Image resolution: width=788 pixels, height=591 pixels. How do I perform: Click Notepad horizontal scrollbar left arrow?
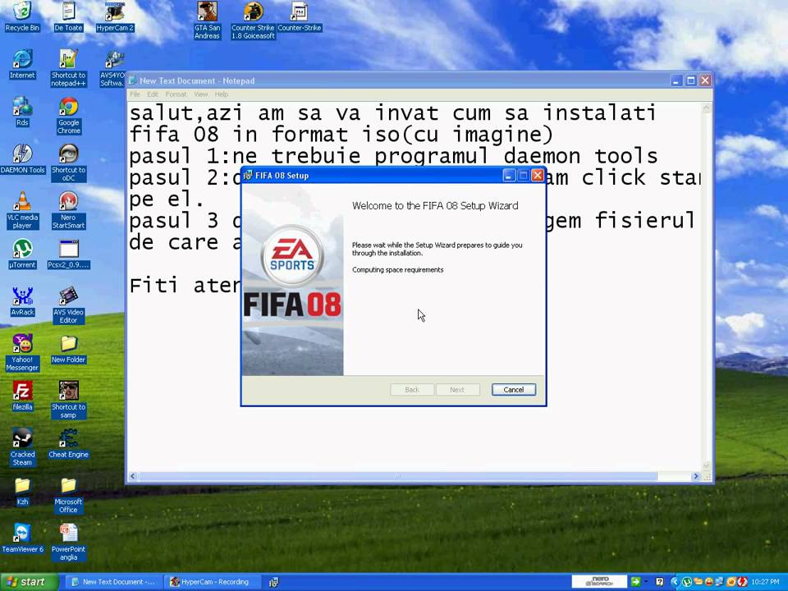tap(133, 476)
